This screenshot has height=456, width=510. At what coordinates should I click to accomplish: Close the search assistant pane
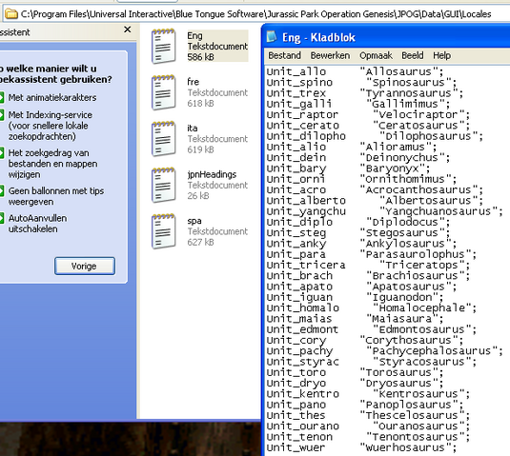coord(128,30)
